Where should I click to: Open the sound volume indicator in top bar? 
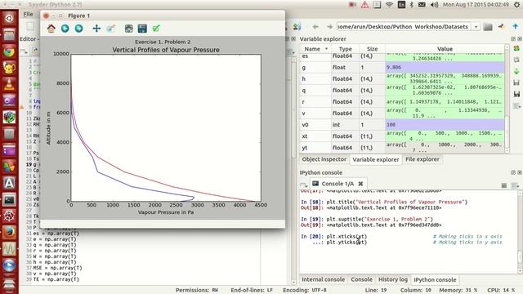(434, 5)
